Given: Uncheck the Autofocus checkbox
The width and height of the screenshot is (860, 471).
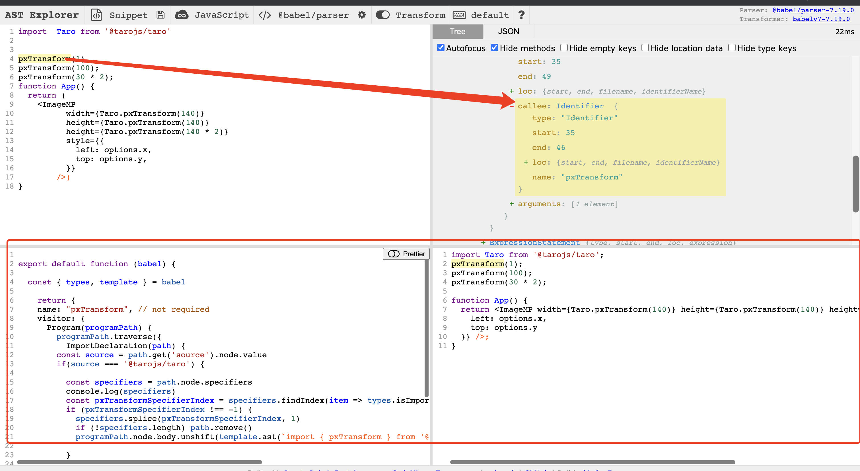Looking at the screenshot, I should coord(441,48).
